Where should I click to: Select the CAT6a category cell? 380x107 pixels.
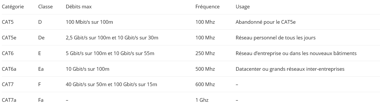pyautogui.click(x=9, y=69)
